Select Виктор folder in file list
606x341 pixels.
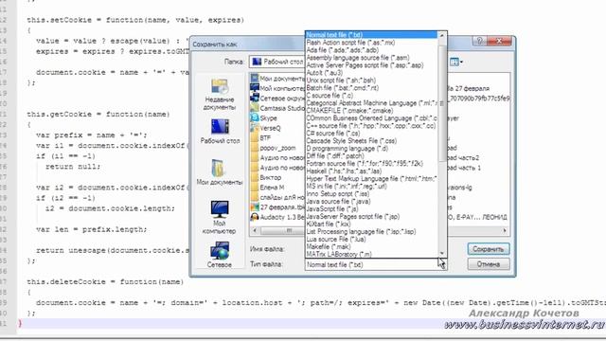(x=266, y=177)
